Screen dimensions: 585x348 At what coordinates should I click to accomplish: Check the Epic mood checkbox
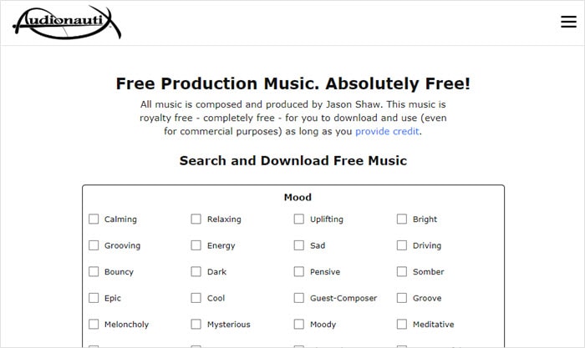pyautogui.click(x=94, y=298)
